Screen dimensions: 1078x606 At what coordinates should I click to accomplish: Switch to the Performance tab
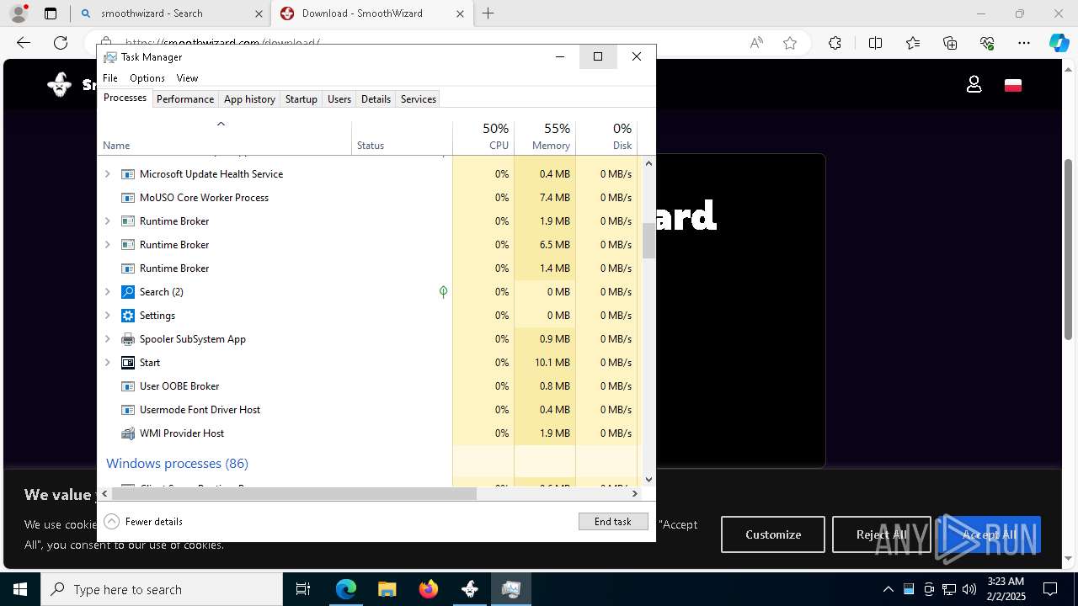point(185,99)
